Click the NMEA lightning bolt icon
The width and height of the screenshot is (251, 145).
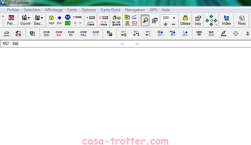pos(223,34)
